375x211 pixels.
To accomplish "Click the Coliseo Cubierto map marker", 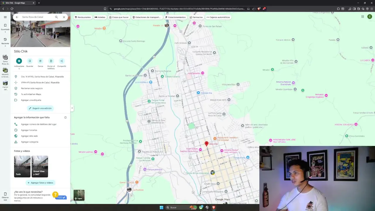I will click(162, 76).
